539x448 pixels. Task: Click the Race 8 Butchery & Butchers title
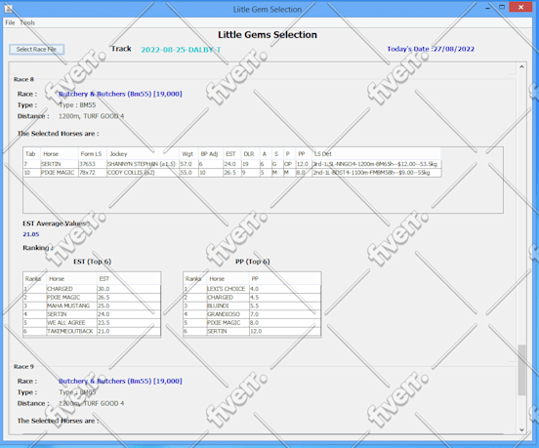point(120,94)
